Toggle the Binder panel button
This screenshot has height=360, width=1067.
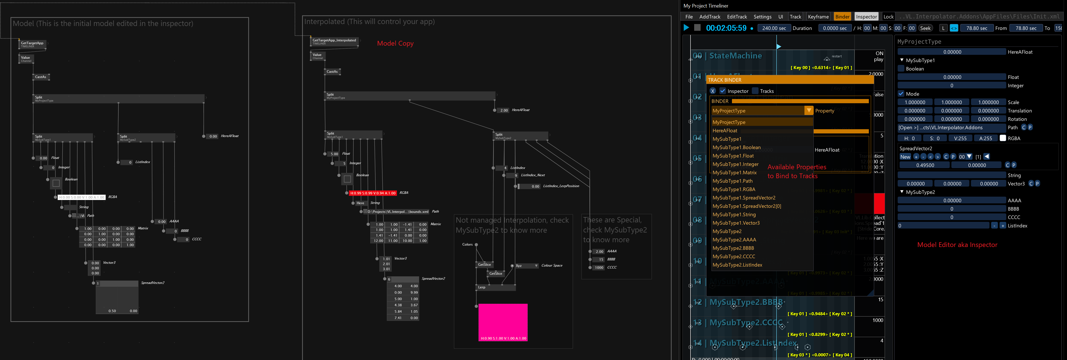click(842, 17)
